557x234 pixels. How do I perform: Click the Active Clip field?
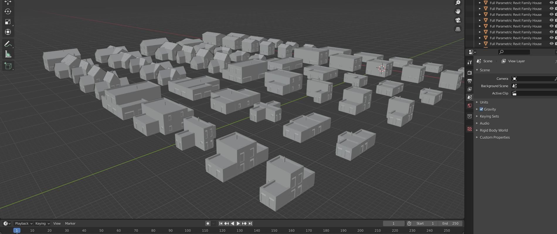click(x=534, y=93)
